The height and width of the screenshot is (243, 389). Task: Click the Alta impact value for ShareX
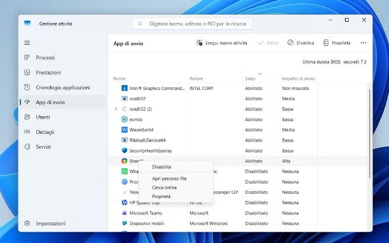click(x=286, y=161)
